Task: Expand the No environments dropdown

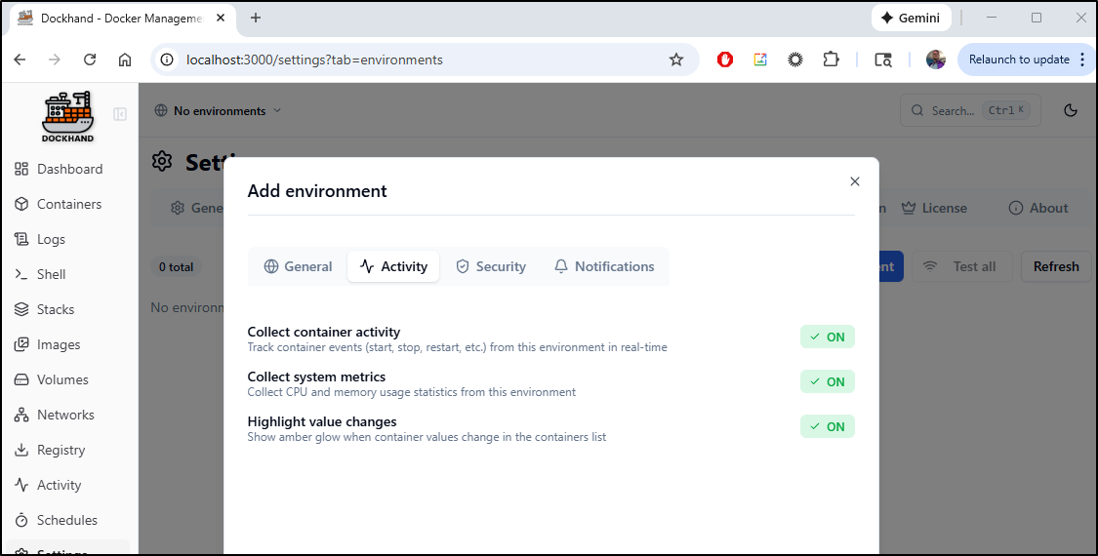Action: (218, 110)
